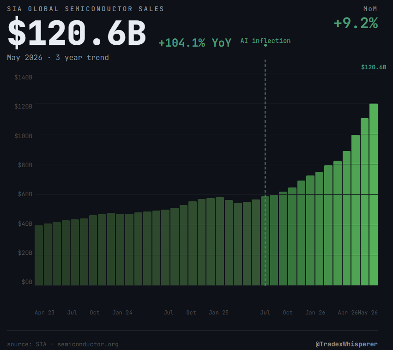Click the $20B y-axis label
The image size is (393, 350).
[25, 253]
